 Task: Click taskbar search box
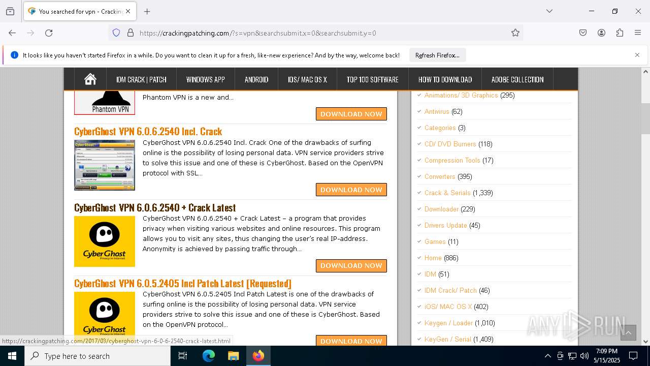point(97,356)
